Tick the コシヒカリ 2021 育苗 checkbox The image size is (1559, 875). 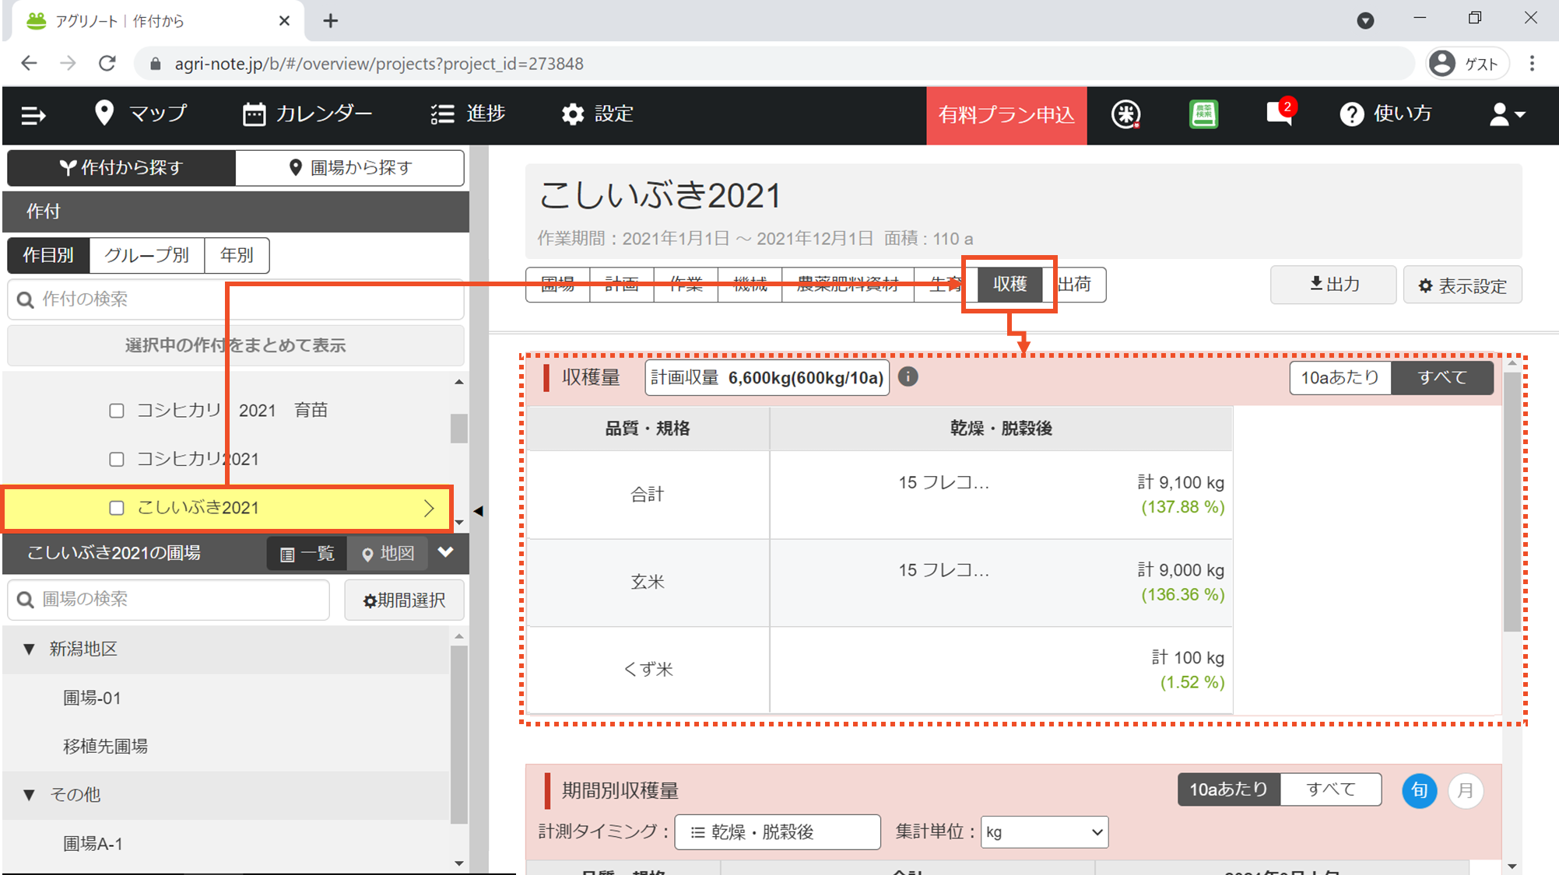(x=117, y=410)
